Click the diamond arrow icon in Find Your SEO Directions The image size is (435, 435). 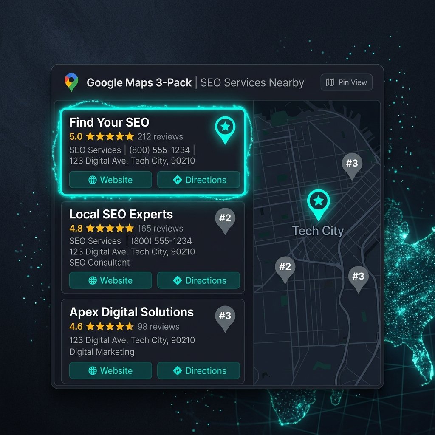178,180
